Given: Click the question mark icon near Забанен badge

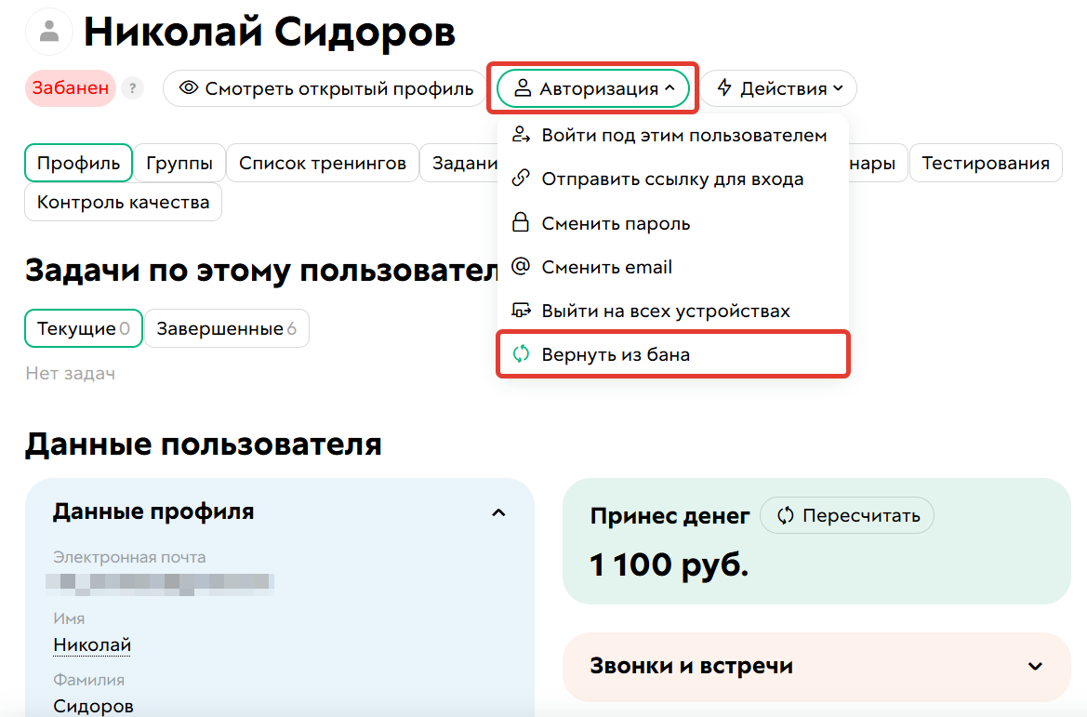Looking at the screenshot, I should (132, 87).
